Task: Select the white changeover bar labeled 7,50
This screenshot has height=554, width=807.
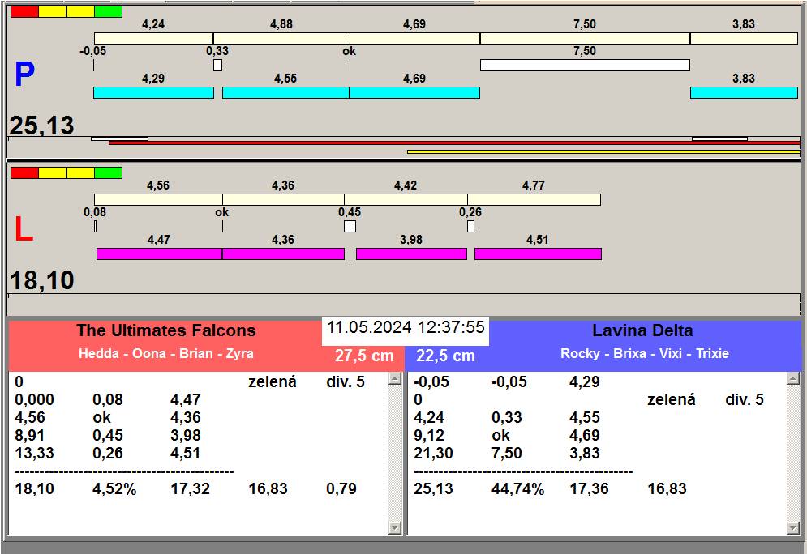Action: click(x=585, y=66)
